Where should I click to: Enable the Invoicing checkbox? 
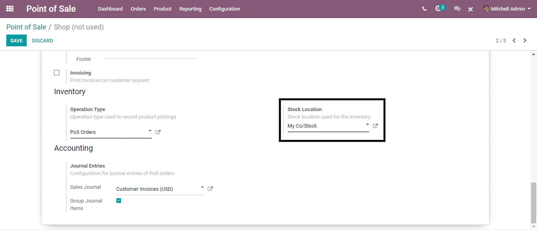point(57,73)
